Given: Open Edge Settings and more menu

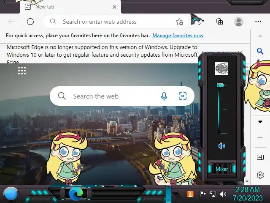Looking at the screenshot, I should (258, 22).
